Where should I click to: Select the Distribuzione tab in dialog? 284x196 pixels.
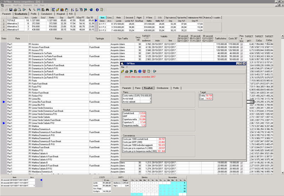(x=162, y=88)
